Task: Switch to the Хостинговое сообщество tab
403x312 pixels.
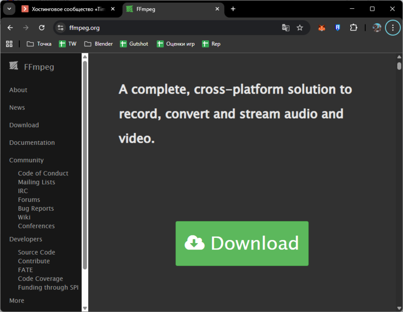Action: coord(67,9)
